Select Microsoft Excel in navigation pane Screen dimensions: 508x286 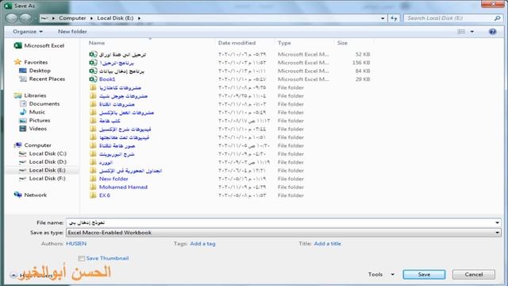point(44,46)
